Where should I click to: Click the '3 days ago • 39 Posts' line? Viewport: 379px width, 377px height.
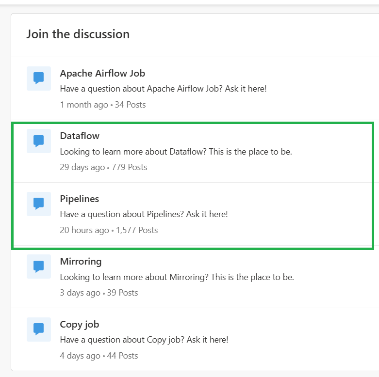(x=99, y=293)
